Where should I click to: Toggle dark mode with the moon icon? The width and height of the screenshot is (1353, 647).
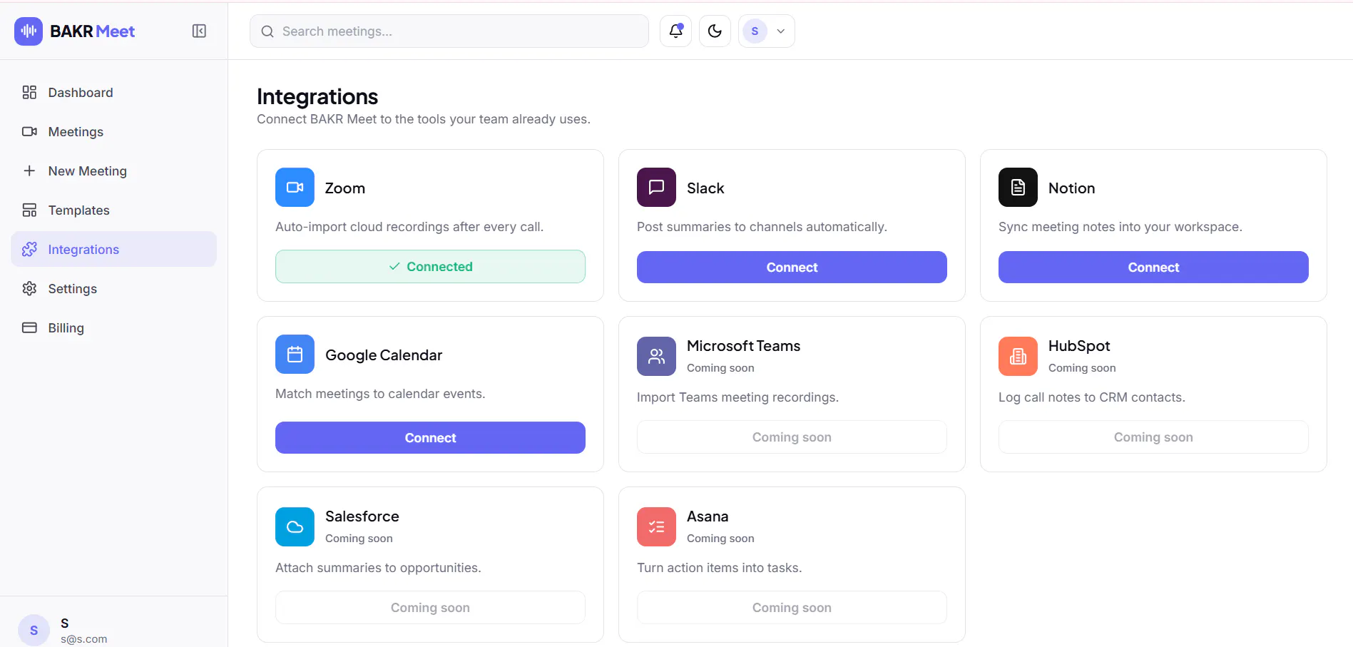click(x=715, y=31)
